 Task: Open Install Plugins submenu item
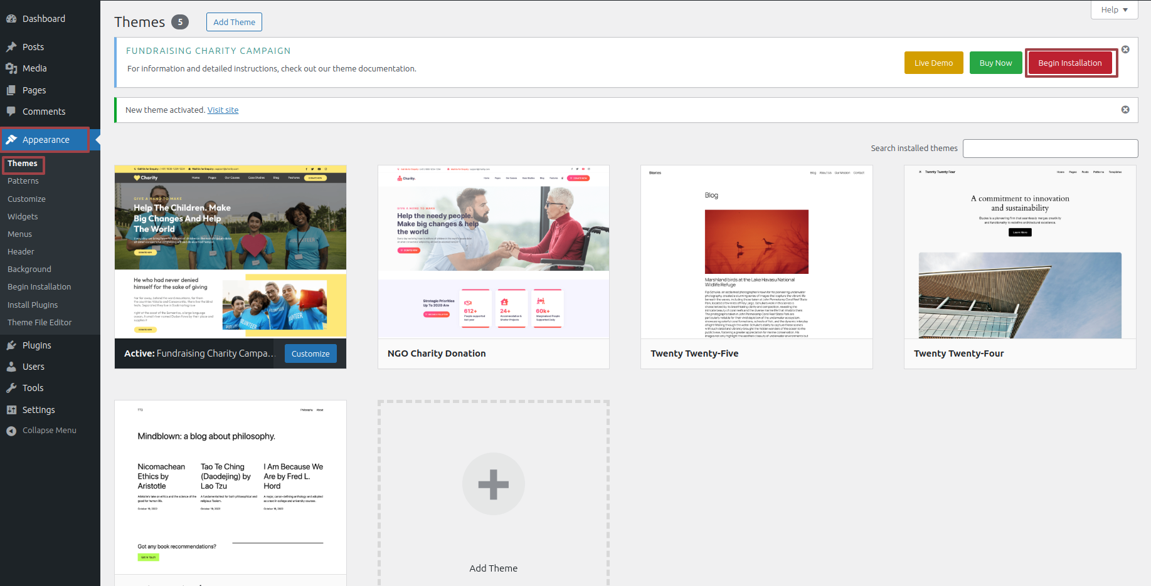pos(33,305)
